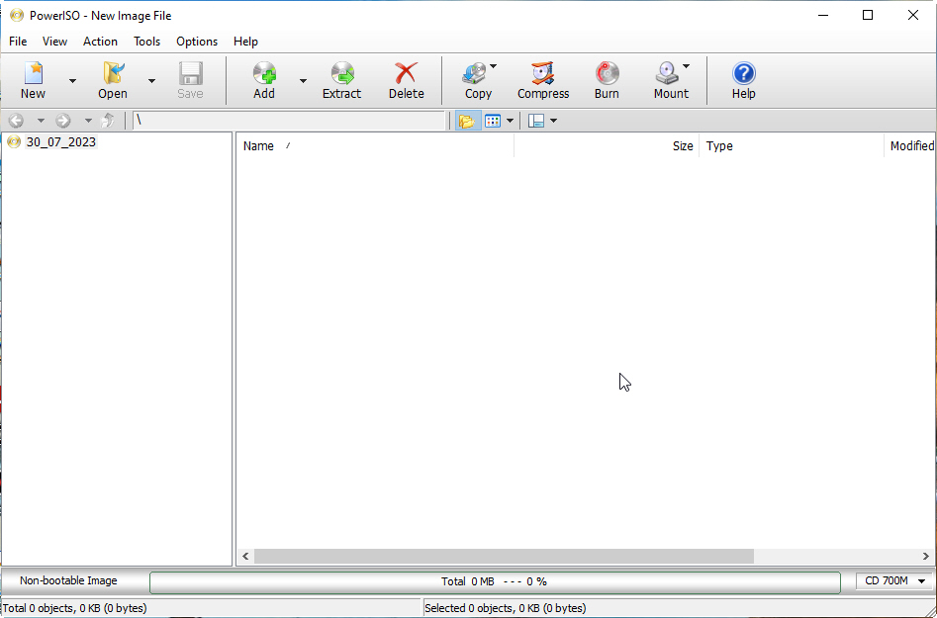937x618 pixels.
Task: Sort by the Name column header
Action: point(376,145)
